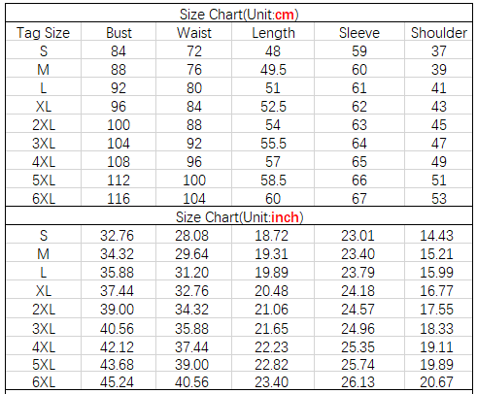This screenshot has height=394, width=477.
Task: Select the Shoulder column header
Action: pos(438,33)
